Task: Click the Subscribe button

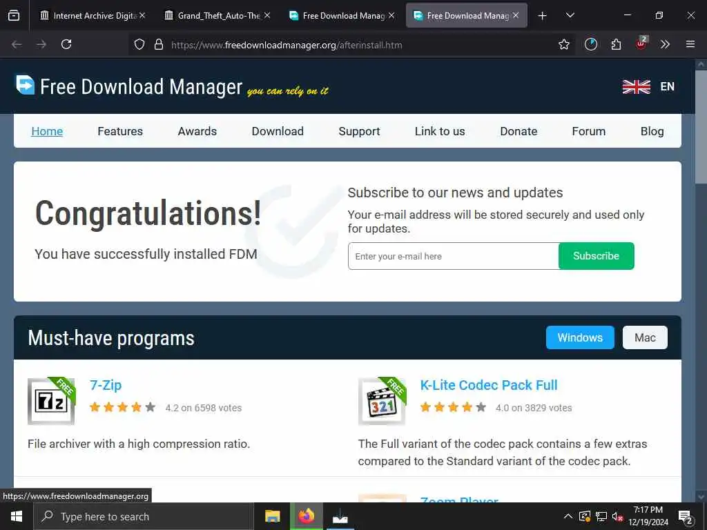Action: point(596,256)
